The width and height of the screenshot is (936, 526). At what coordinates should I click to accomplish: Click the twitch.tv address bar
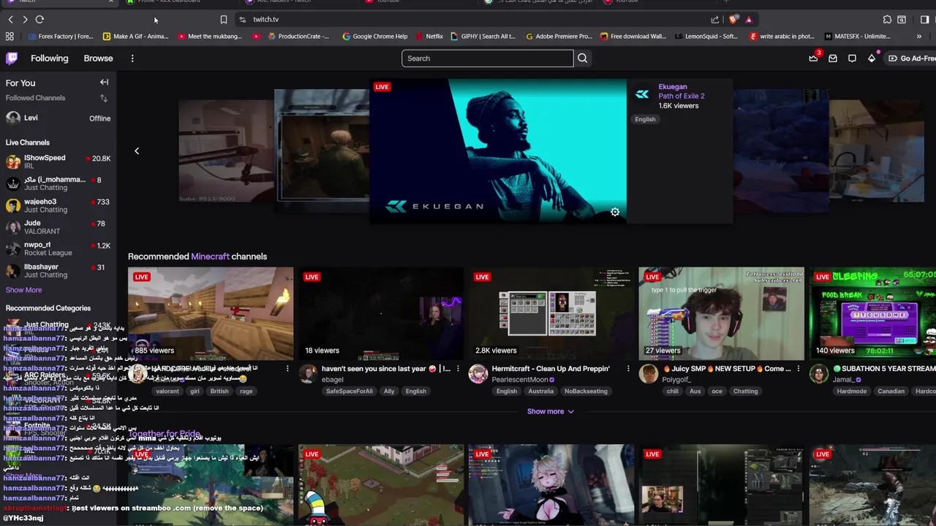point(475,20)
